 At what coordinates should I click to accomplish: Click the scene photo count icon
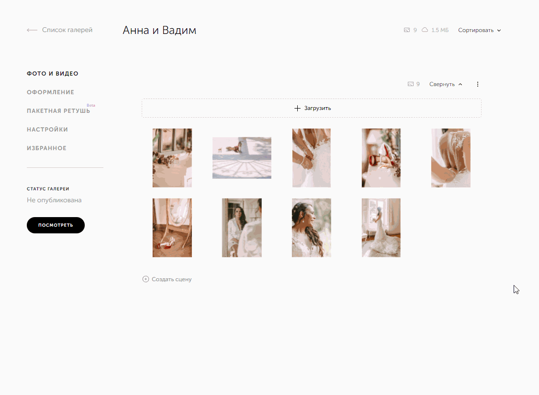click(411, 84)
